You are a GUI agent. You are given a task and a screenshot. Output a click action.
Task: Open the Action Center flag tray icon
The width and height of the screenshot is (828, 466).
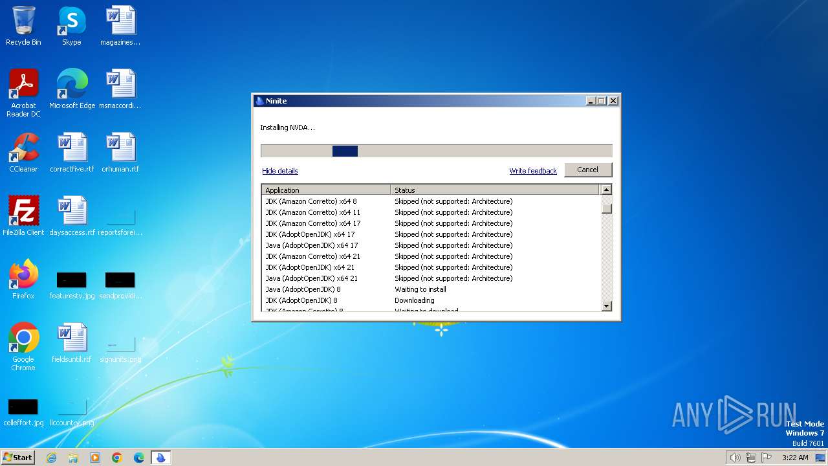click(x=767, y=458)
